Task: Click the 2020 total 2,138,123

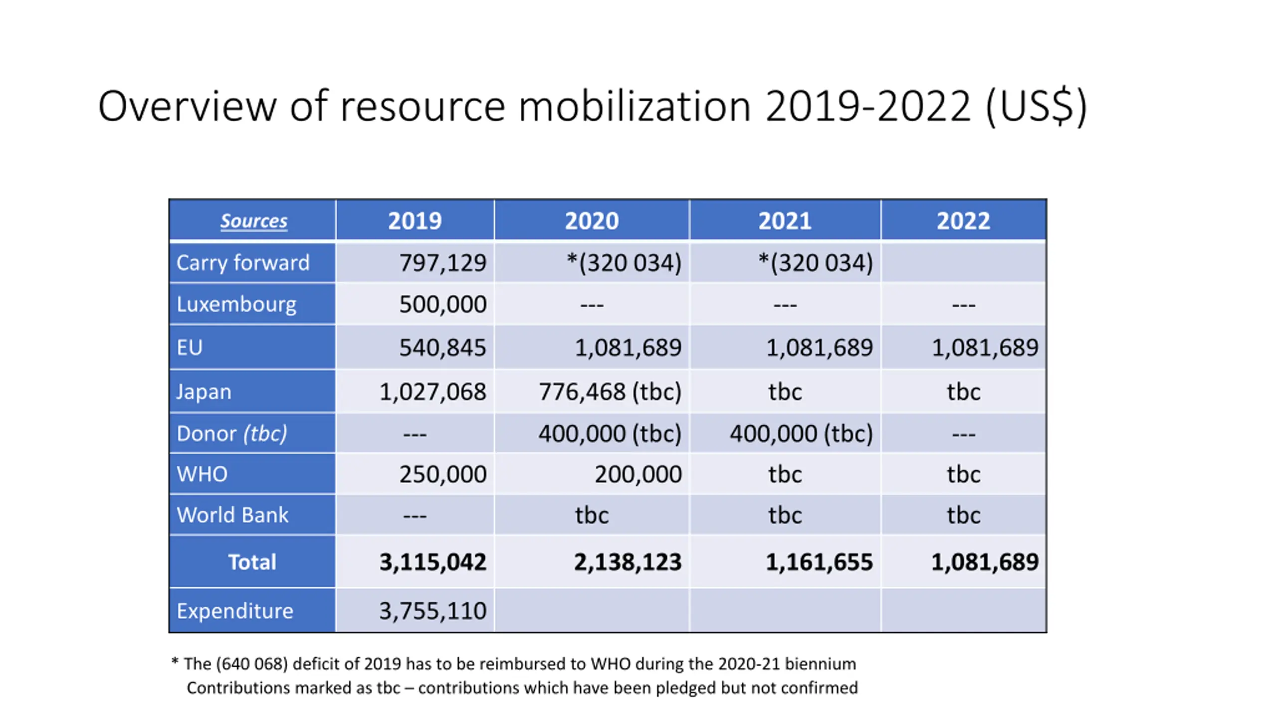Action: [x=628, y=562]
